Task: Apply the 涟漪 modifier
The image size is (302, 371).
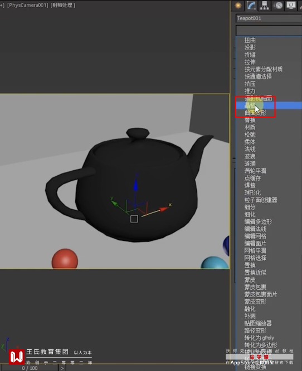Action: (250, 164)
